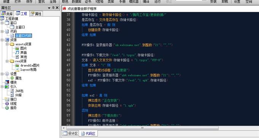Open the 模块 module icon

click(x=7, y=82)
